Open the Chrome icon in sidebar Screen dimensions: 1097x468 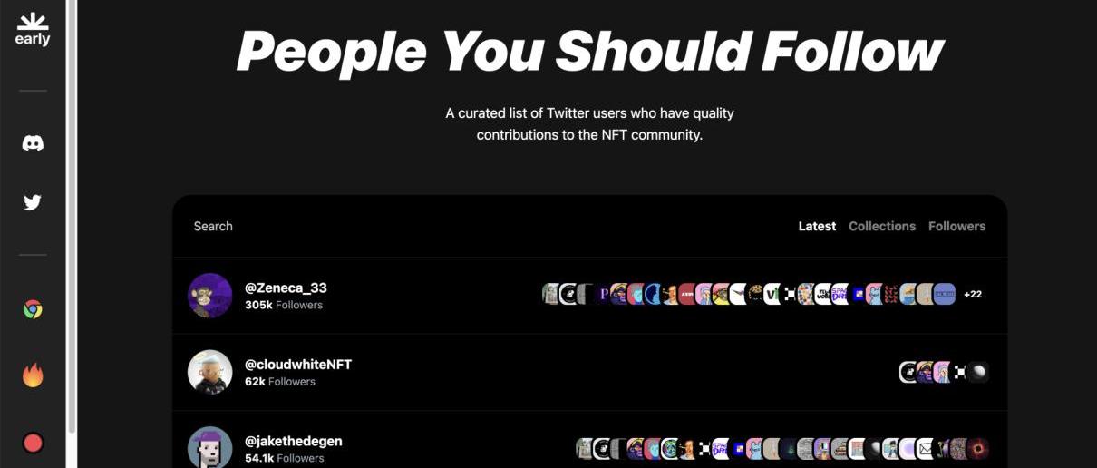(x=33, y=309)
